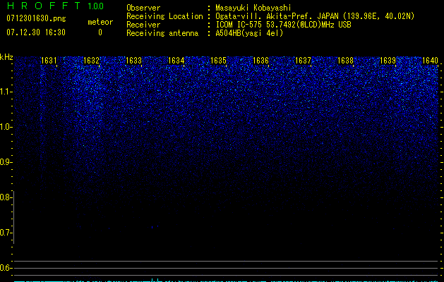Click the 1637 time marker
The height and width of the screenshot is (282, 444).
coord(303,61)
